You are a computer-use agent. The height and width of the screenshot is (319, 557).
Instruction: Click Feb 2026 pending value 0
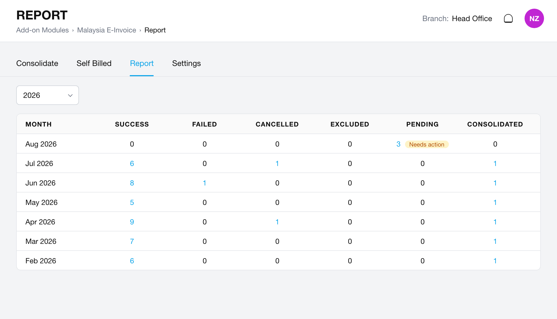(x=423, y=261)
